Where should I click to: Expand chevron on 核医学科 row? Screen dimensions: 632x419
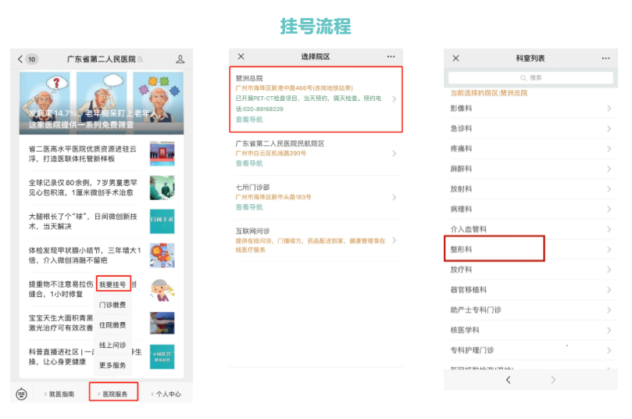tap(609, 331)
